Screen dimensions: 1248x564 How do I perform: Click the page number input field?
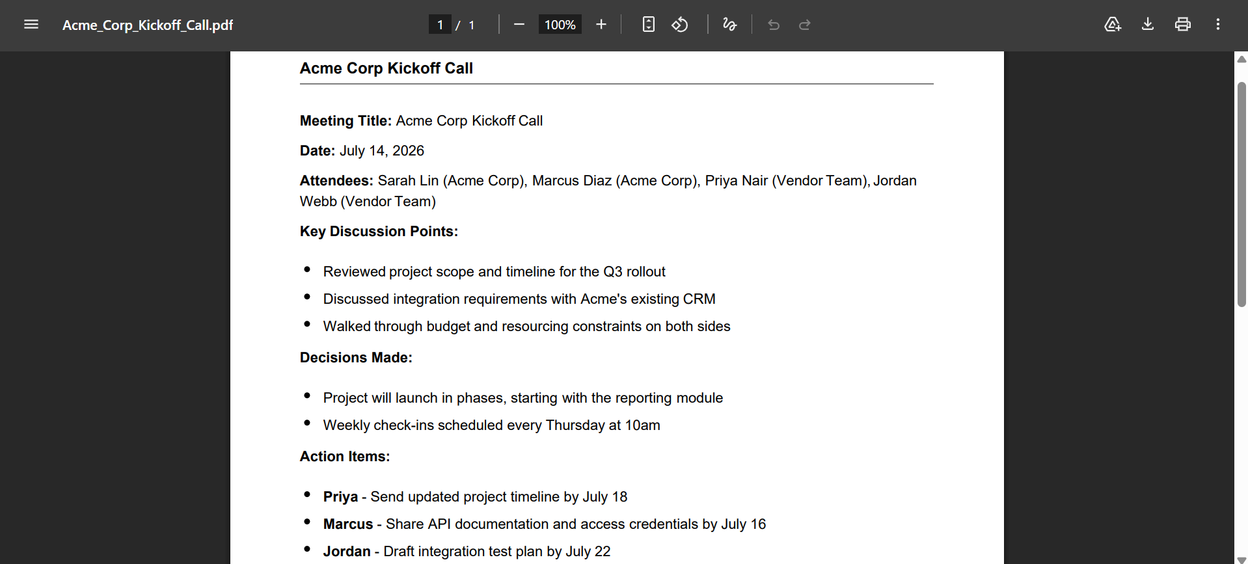coord(440,25)
